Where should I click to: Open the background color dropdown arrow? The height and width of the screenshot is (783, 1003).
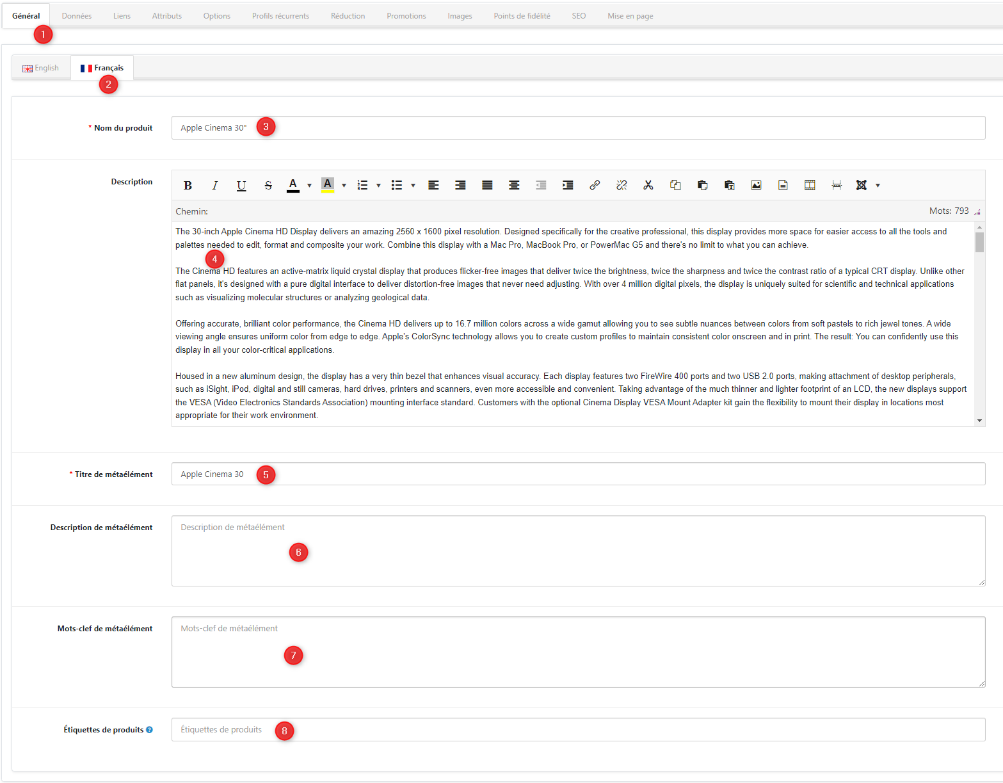click(344, 186)
